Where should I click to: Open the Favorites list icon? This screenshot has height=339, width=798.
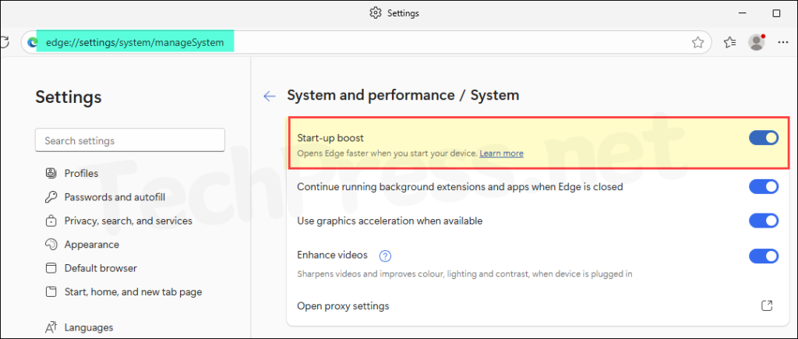(729, 43)
